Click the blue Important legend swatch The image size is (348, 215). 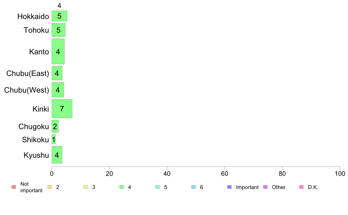point(229,187)
